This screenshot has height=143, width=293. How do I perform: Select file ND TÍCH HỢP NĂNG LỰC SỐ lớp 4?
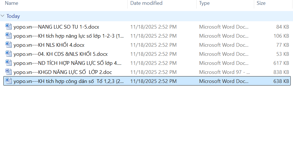click(68, 63)
